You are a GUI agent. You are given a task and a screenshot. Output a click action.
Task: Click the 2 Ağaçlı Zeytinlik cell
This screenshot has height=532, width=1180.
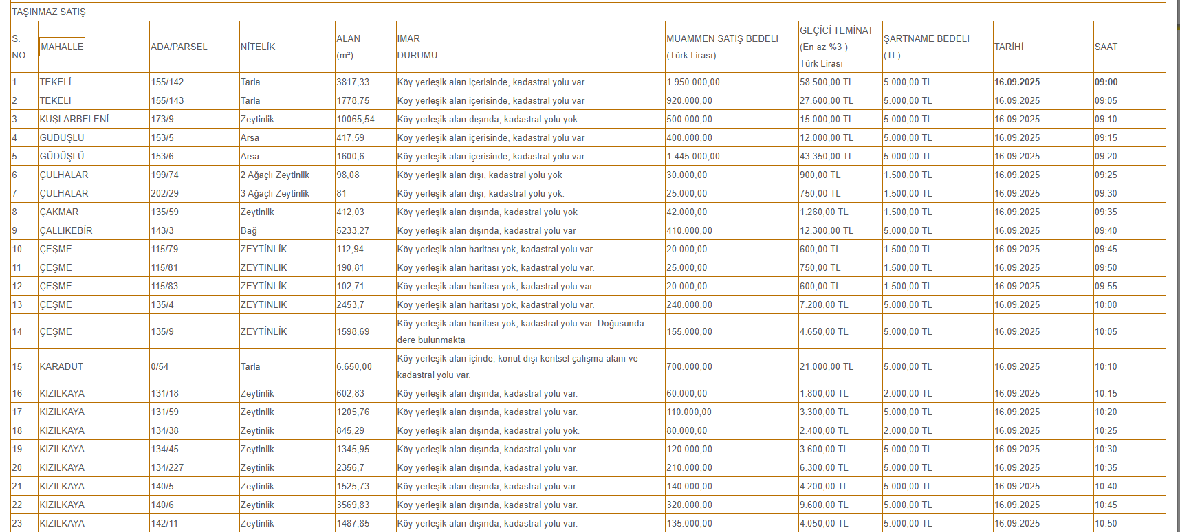275,175
